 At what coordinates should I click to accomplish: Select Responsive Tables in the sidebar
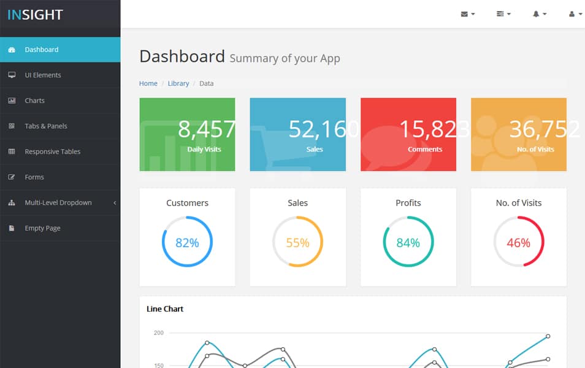pos(52,151)
